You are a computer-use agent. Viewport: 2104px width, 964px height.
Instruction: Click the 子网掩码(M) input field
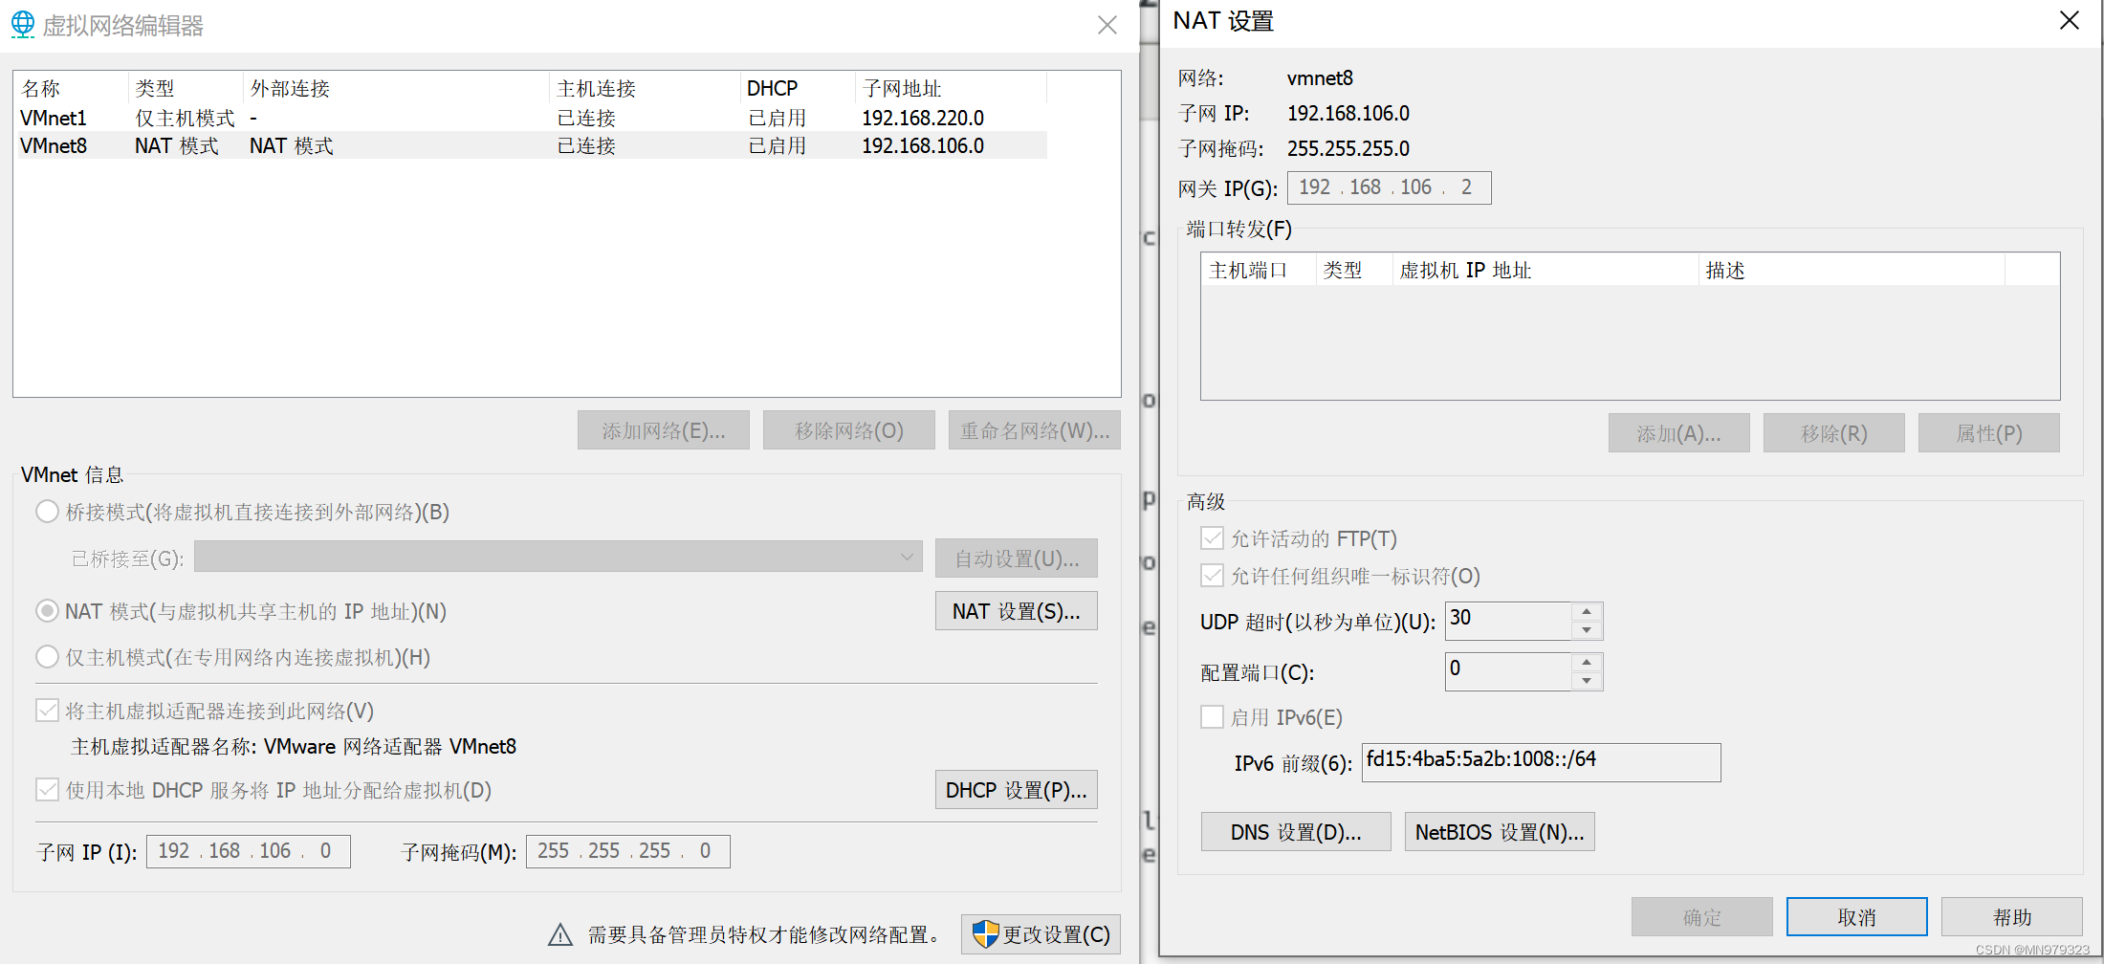click(628, 851)
